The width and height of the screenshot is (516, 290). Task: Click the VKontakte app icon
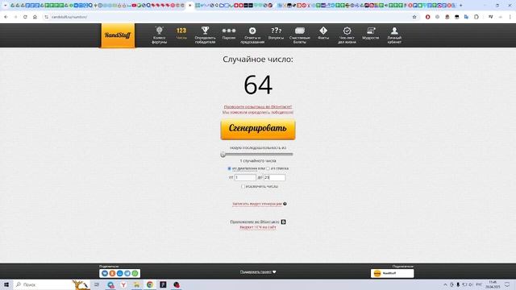click(283, 222)
